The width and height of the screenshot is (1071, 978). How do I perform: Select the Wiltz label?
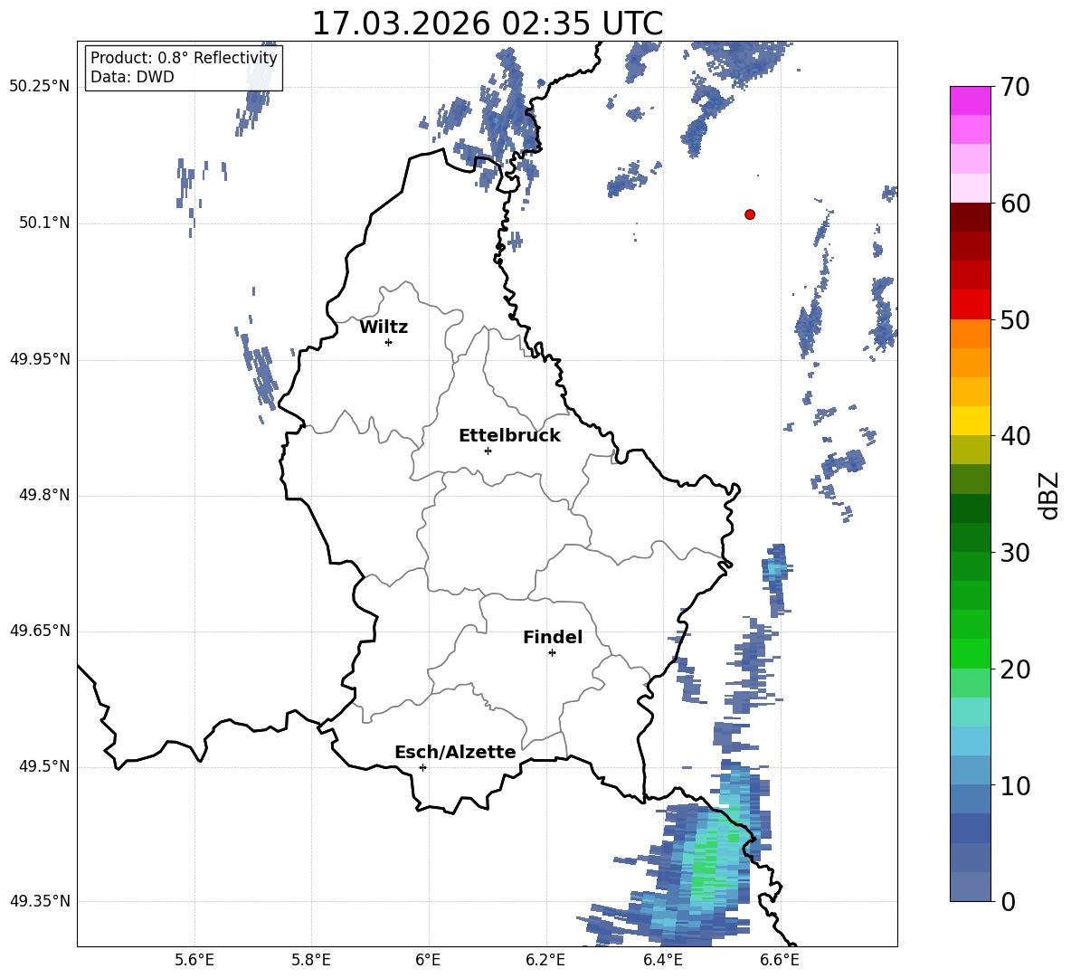(x=384, y=328)
